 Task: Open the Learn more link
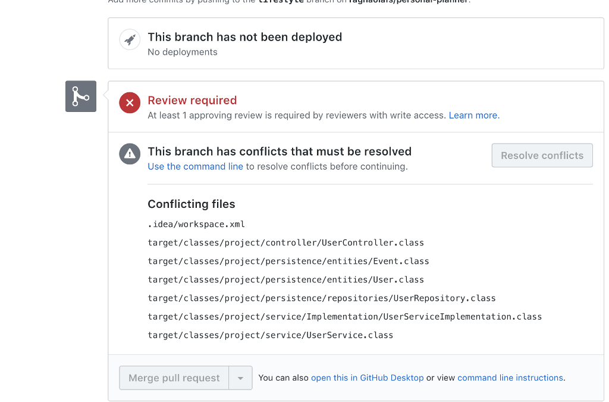coord(472,115)
